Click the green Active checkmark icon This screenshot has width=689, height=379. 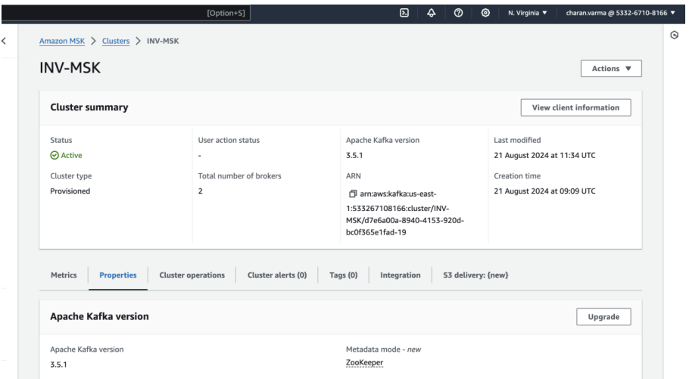(x=55, y=156)
